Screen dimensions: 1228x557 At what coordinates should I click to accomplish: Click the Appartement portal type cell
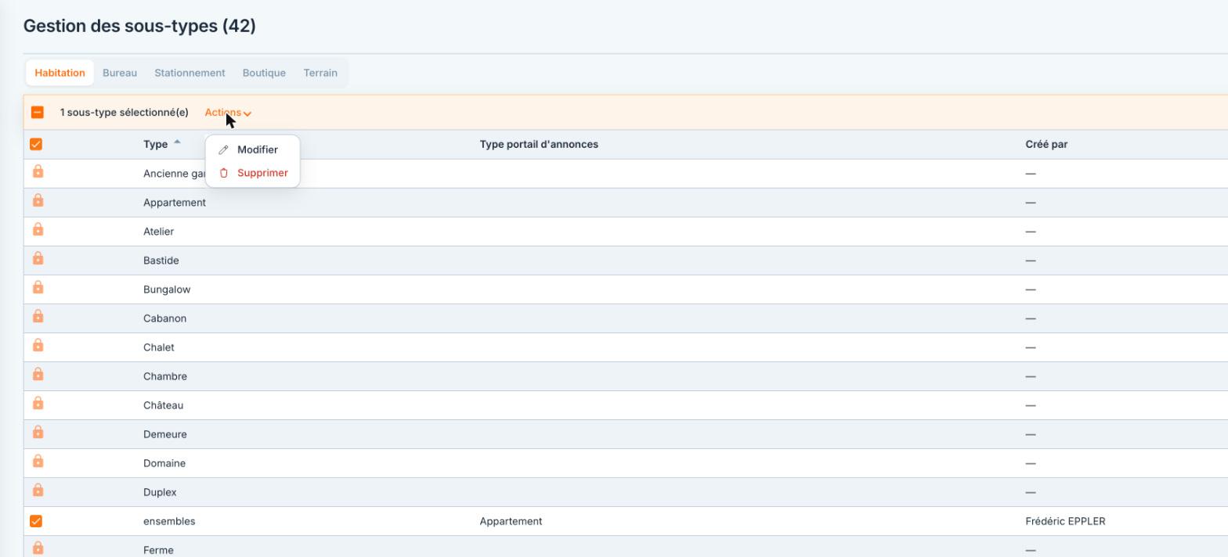coord(511,521)
